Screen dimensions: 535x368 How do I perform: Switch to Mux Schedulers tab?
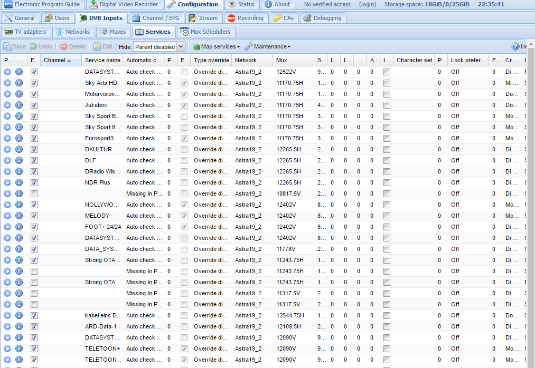tap(205, 31)
